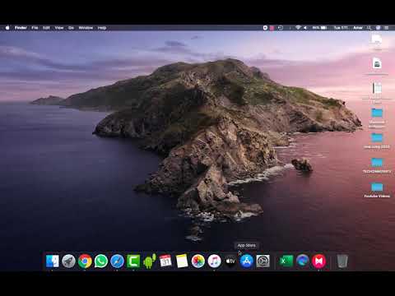This screenshot has height=296, width=395.
Task: Select the TECHOMMUNITY folder on desktop
Action: pos(377,163)
